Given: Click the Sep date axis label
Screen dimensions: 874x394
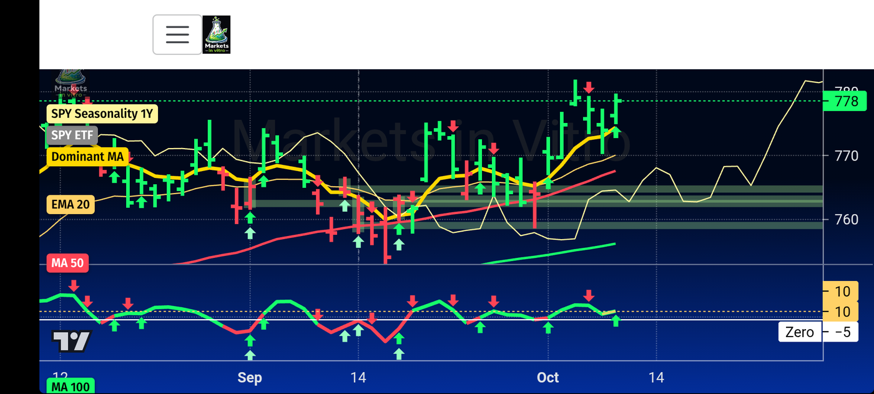Looking at the screenshot, I should (250, 378).
